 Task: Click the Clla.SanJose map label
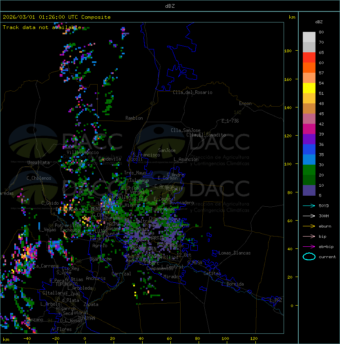[186, 130]
